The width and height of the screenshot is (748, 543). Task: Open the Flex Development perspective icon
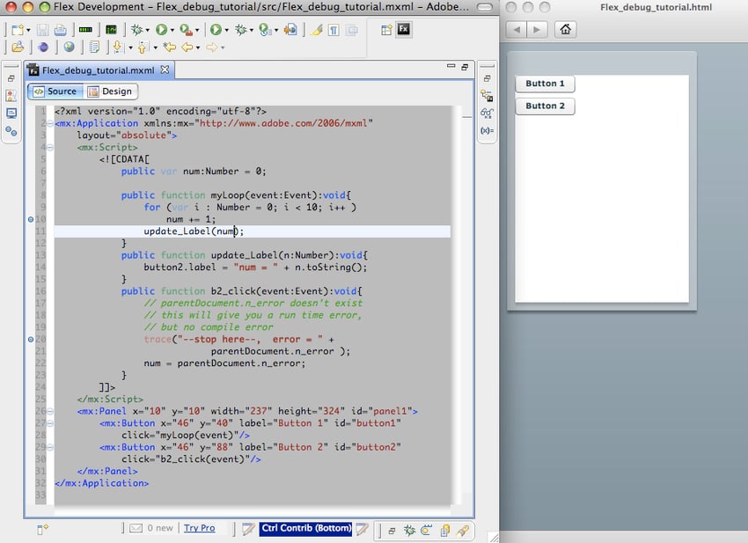coord(404,29)
